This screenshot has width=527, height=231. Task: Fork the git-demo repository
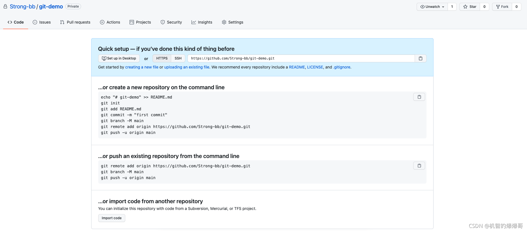[x=502, y=7]
